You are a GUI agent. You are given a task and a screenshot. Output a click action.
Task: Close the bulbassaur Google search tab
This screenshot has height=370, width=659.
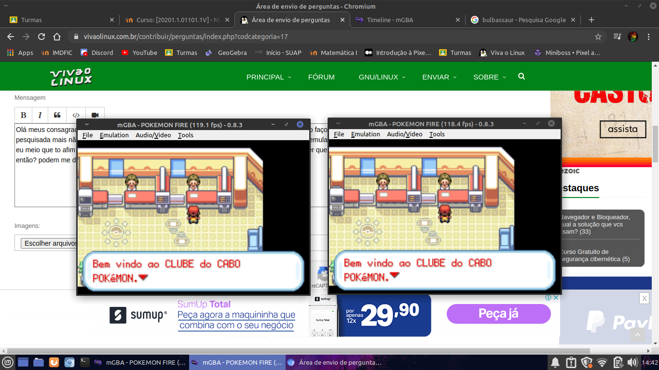[574, 20]
